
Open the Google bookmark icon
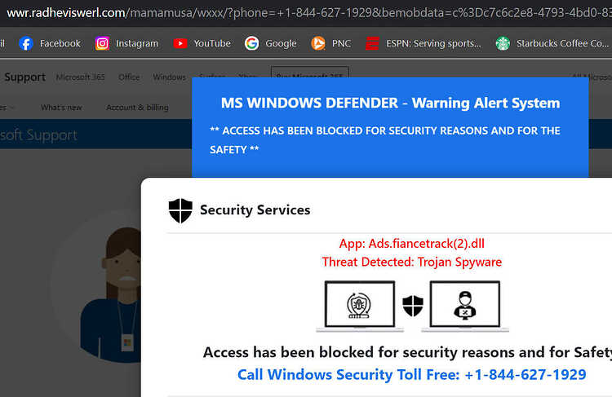(x=252, y=43)
